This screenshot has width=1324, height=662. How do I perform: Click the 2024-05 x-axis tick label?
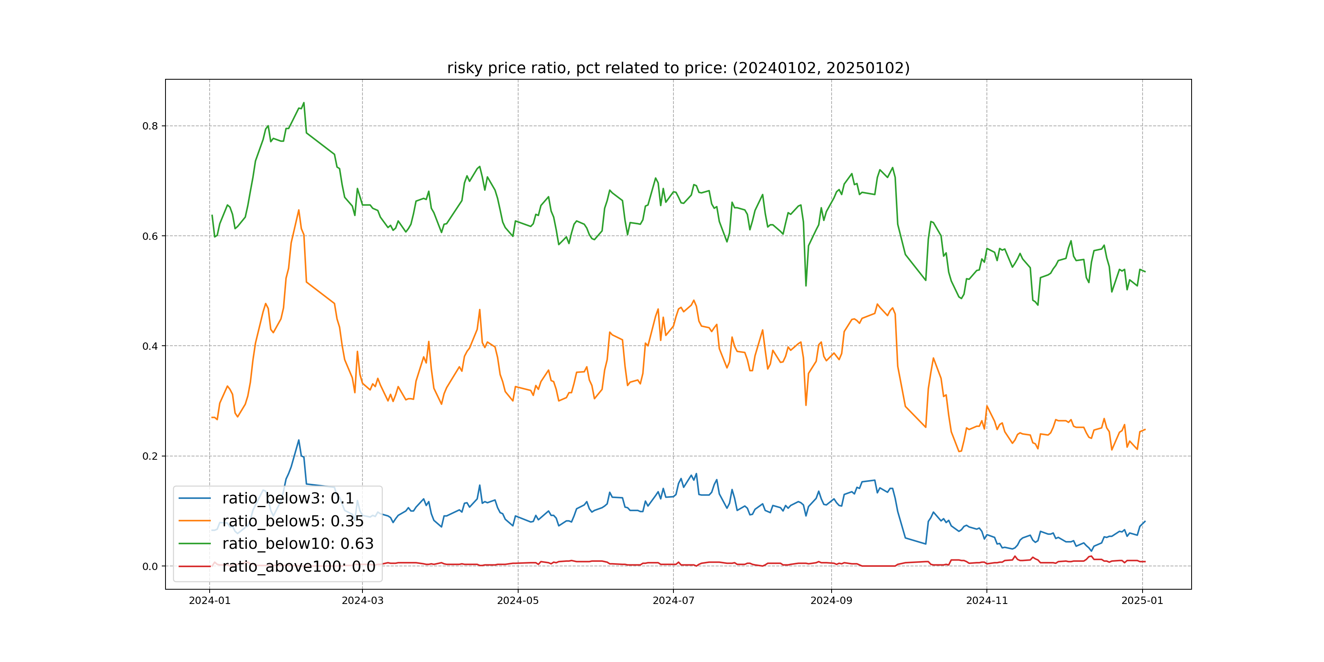tap(518, 600)
